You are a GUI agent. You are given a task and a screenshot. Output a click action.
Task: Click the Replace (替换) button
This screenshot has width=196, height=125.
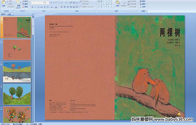(143, 4)
